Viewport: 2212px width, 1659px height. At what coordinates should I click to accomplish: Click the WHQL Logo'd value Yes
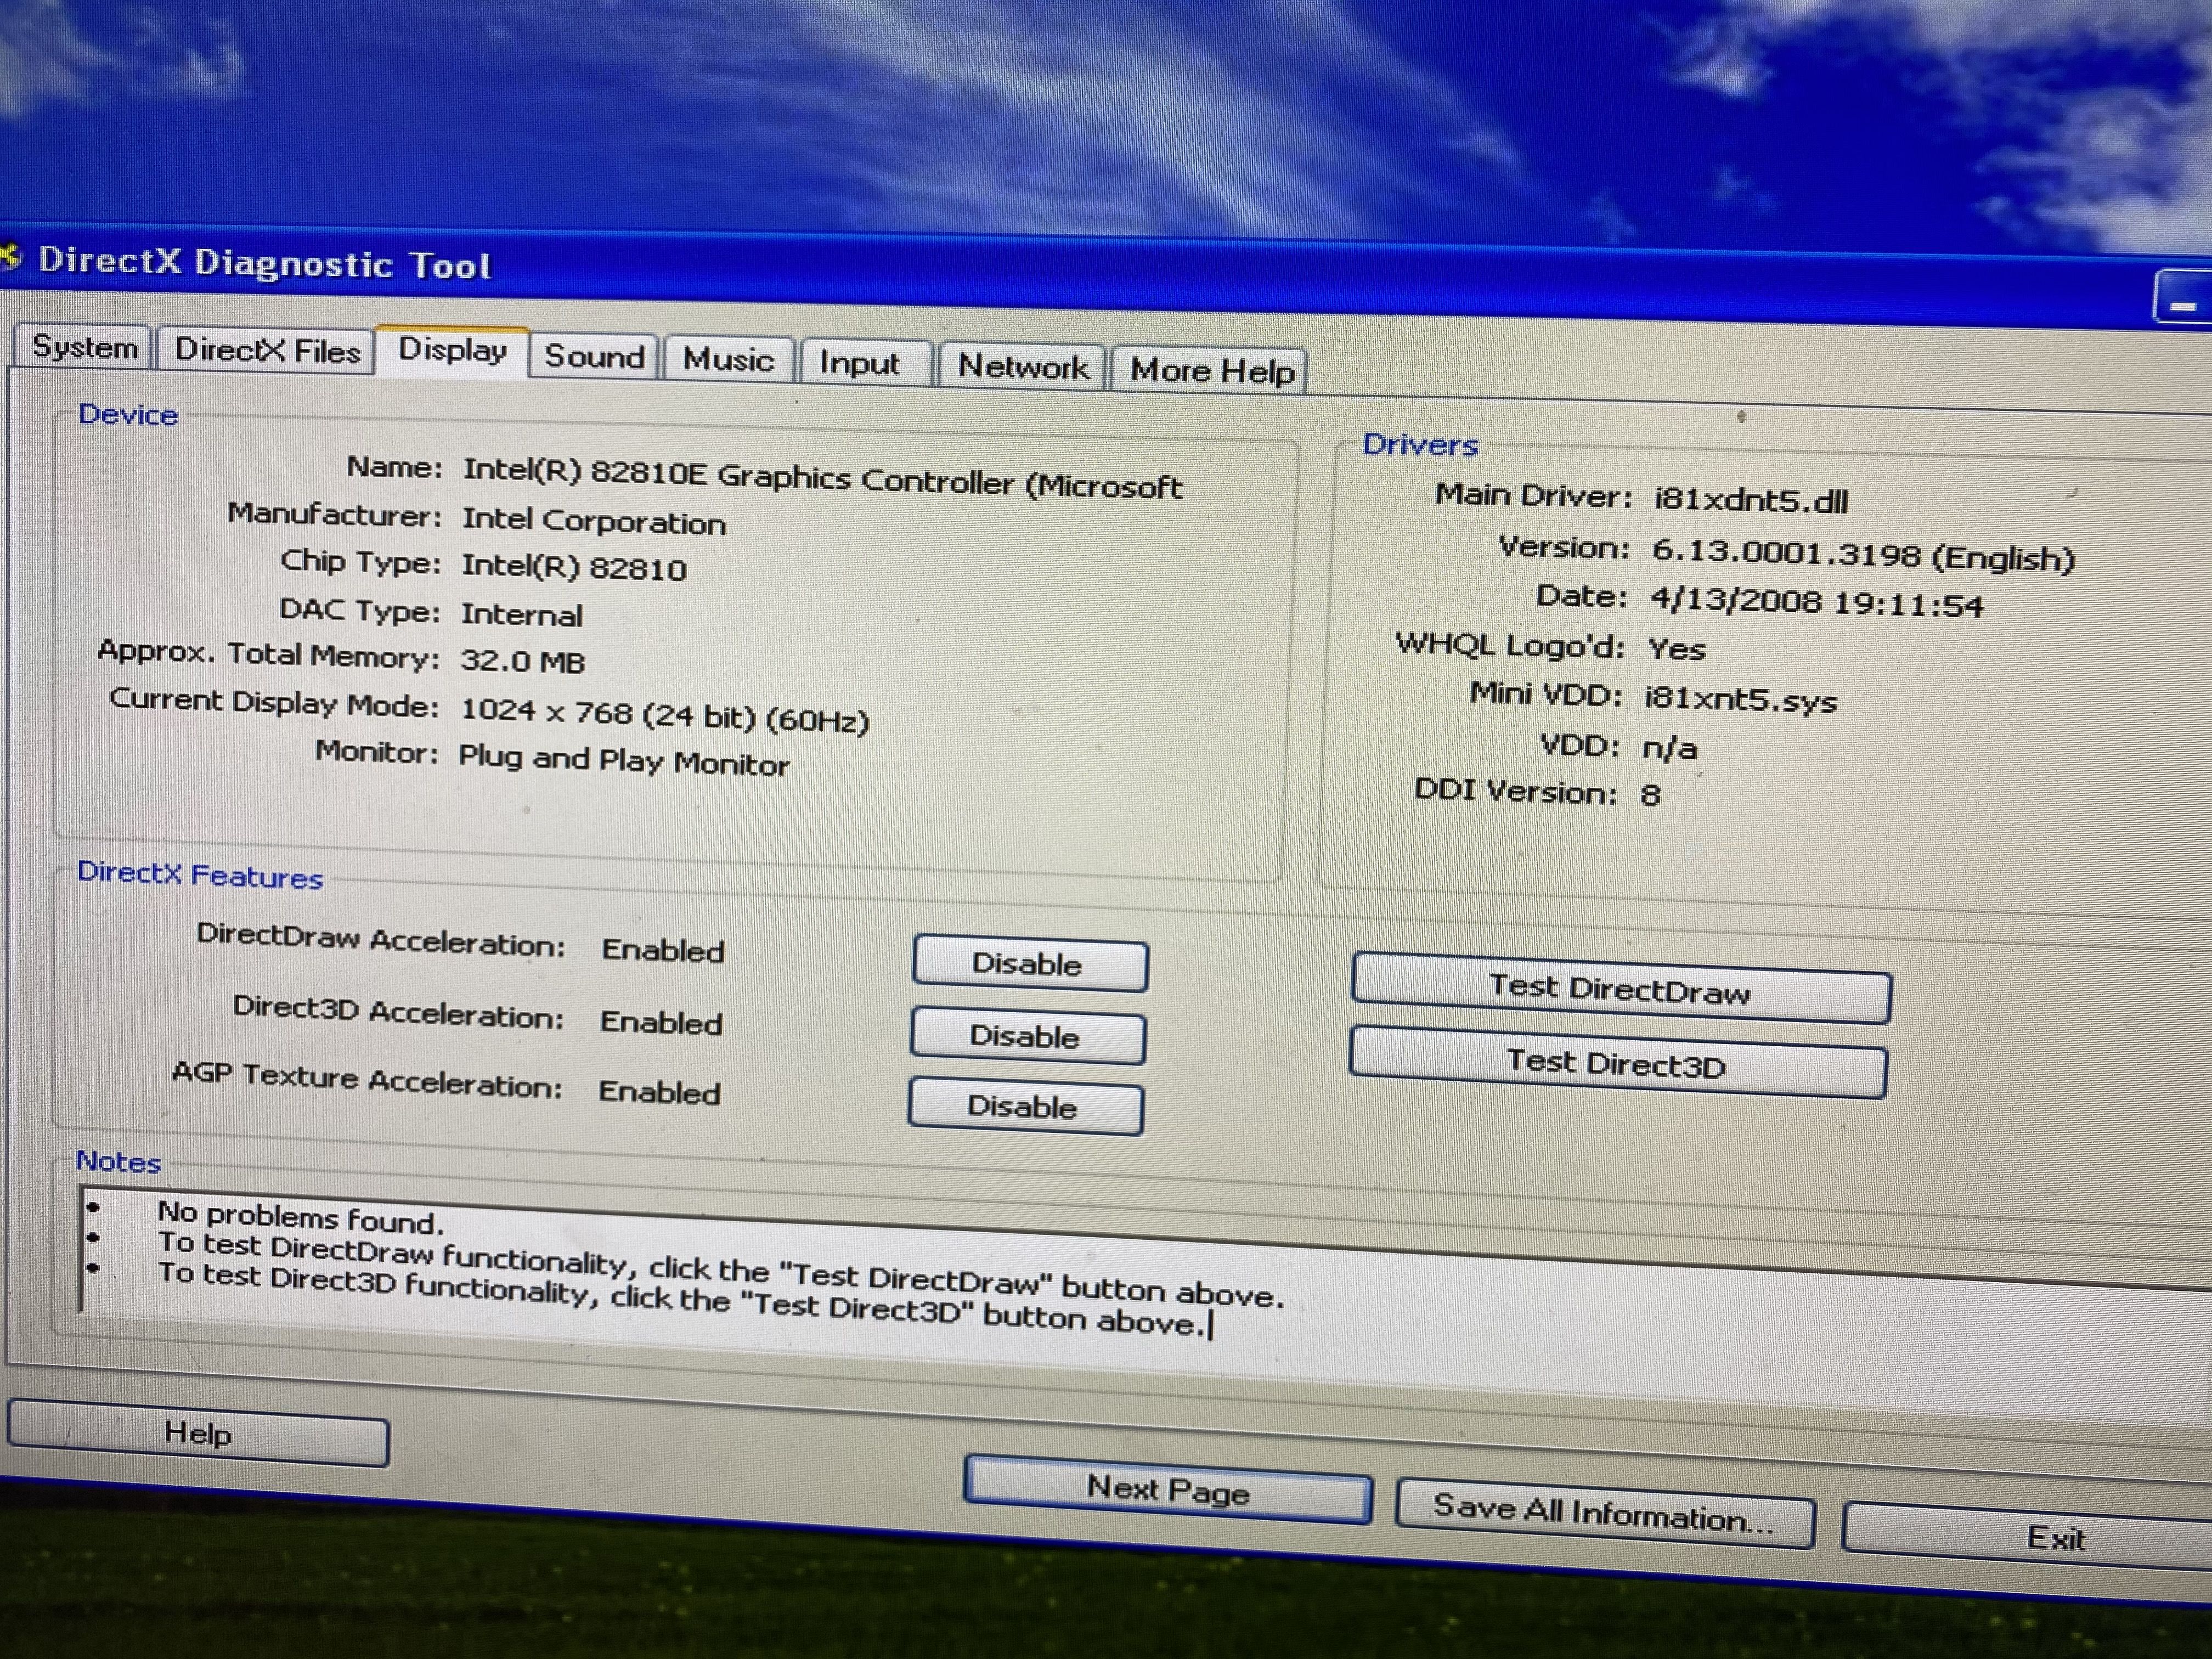click(1677, 648)
